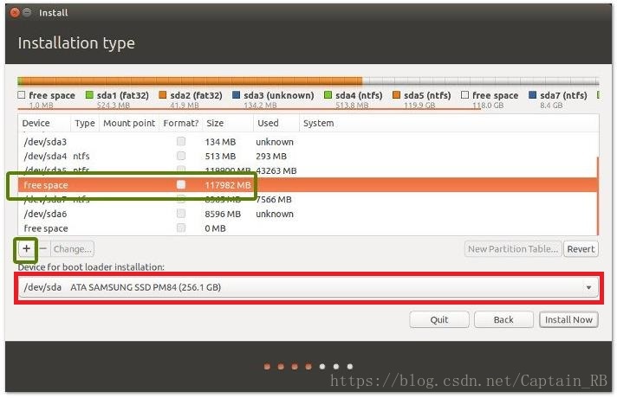Toggle Format checkbox for /dev/sda6
Screen dimensions: 617x398
181,214
